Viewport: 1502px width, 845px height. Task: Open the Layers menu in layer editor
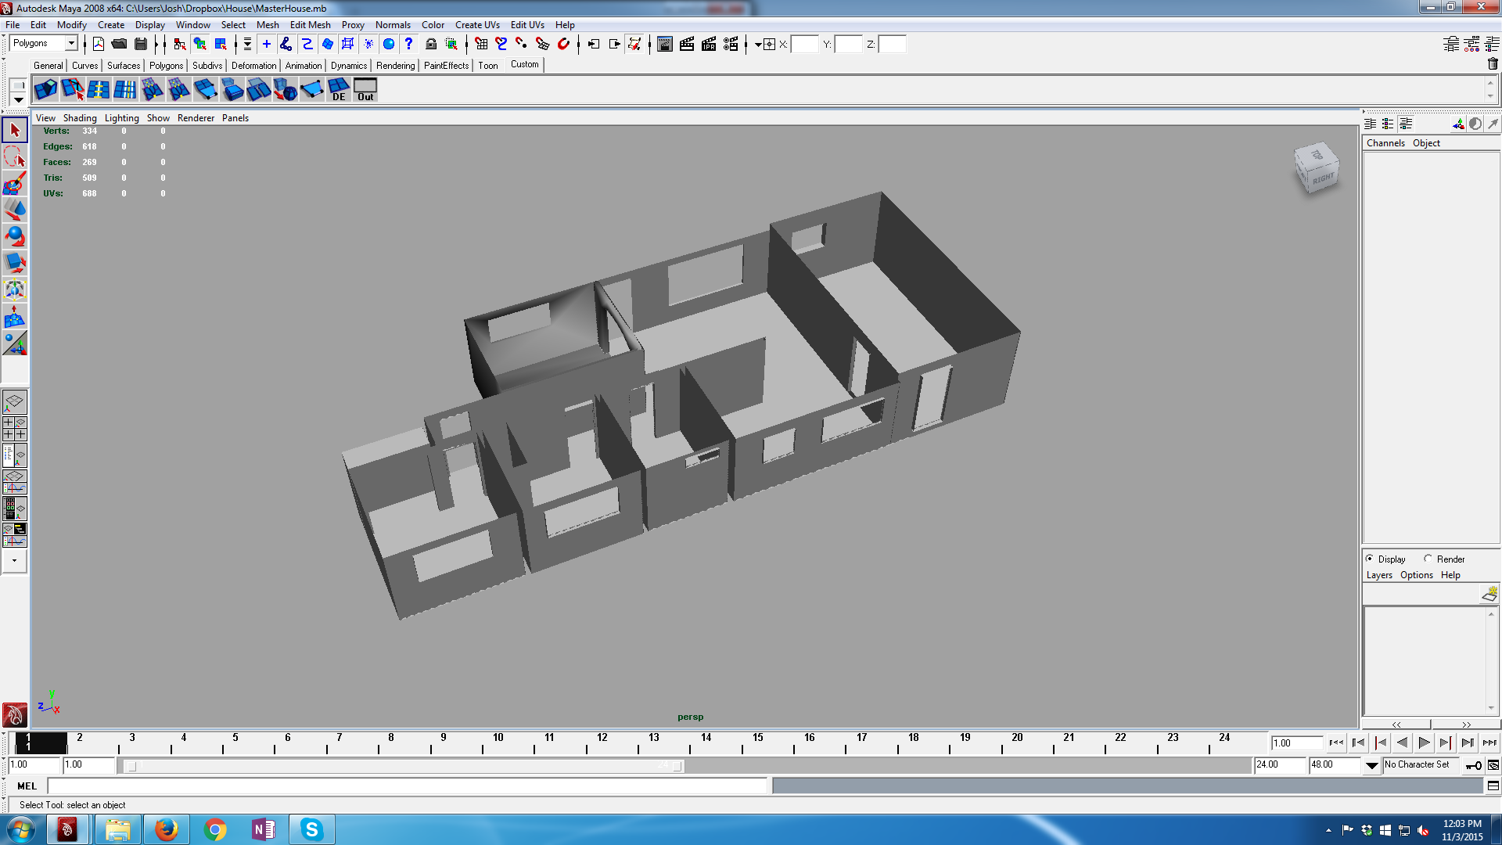pyautogui.click(x=1379, y=575)
